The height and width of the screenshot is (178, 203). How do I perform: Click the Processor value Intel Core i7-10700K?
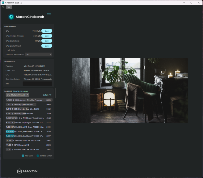tap(34, 66)
